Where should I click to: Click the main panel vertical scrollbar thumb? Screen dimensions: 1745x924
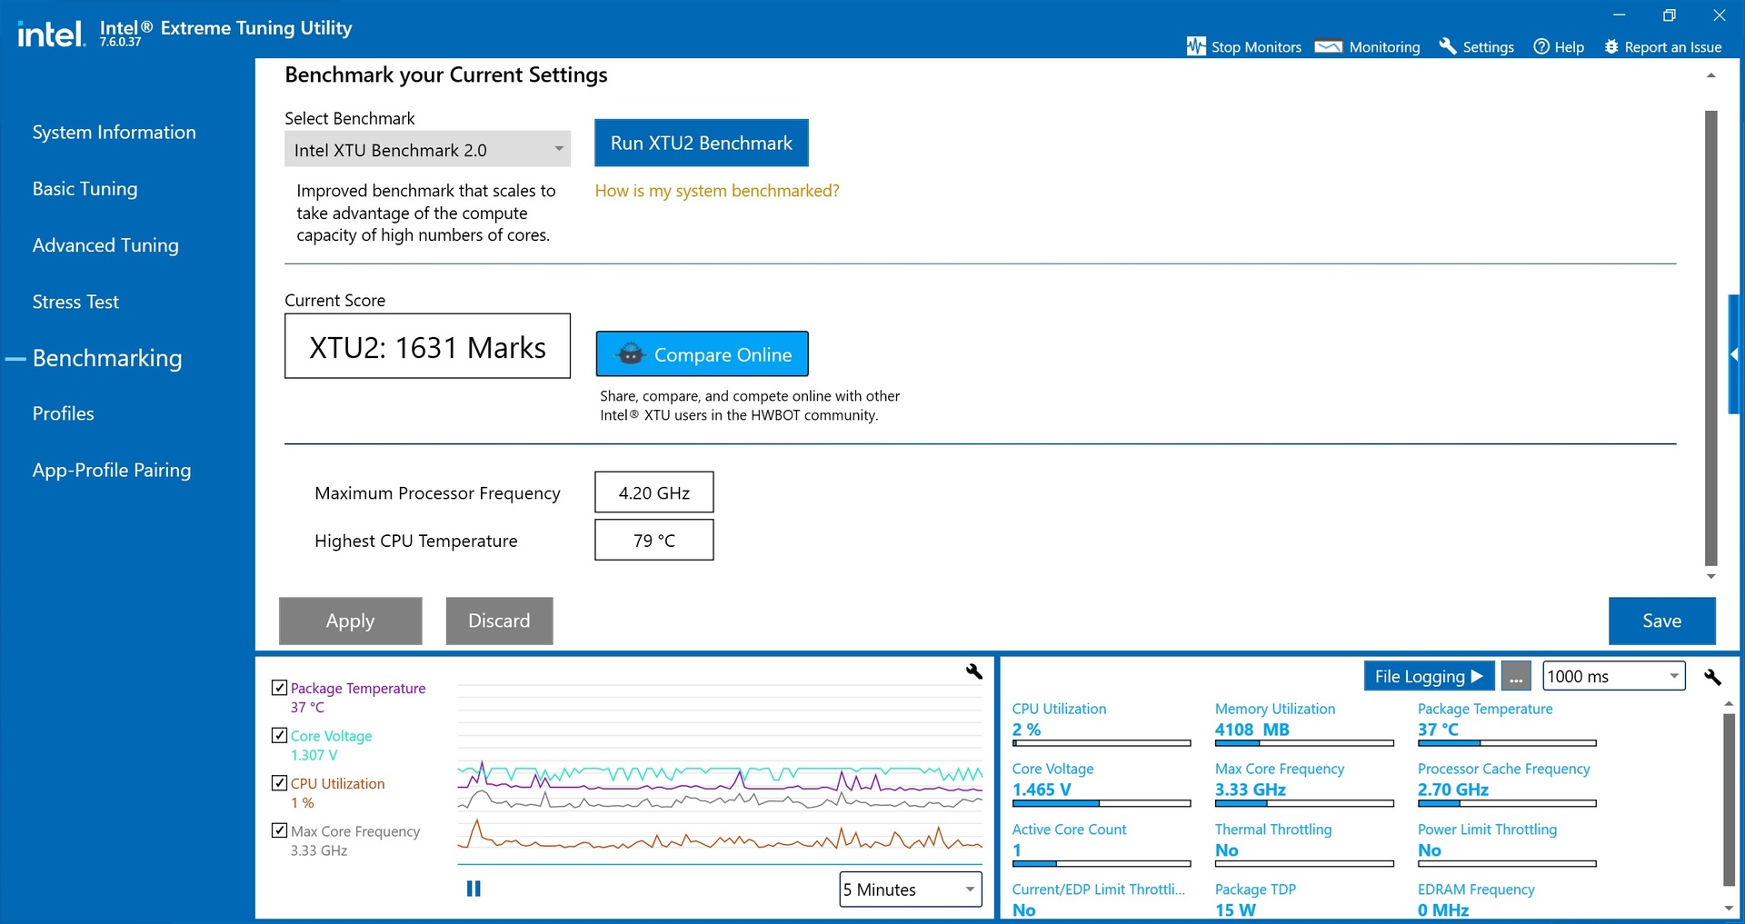(1710, 338)
